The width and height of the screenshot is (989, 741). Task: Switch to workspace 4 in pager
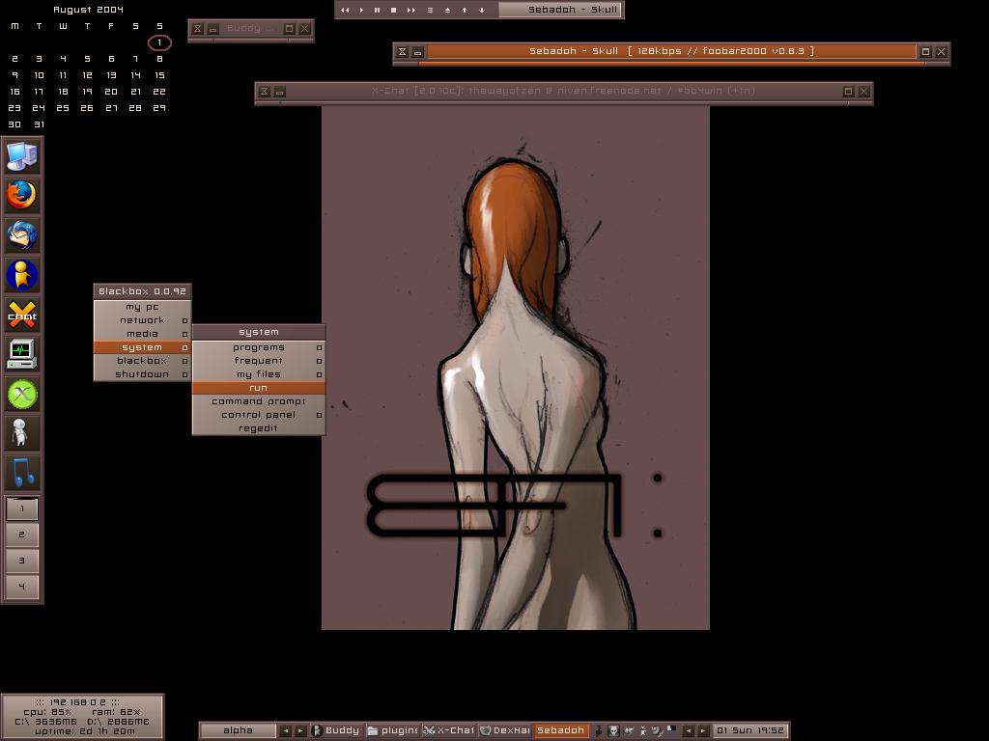(22, 587)
